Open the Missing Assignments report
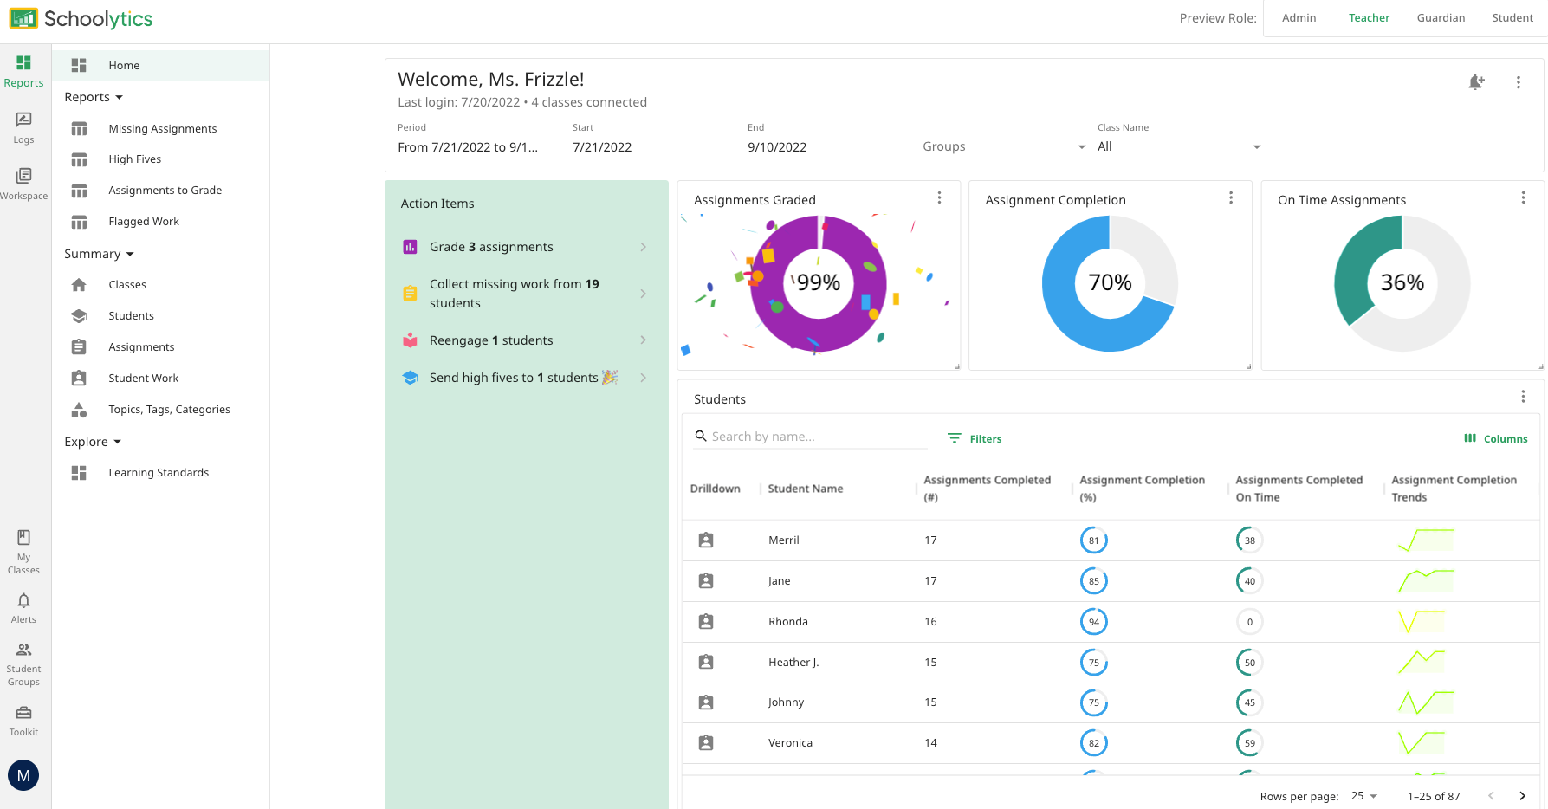 tap(162, 128)
